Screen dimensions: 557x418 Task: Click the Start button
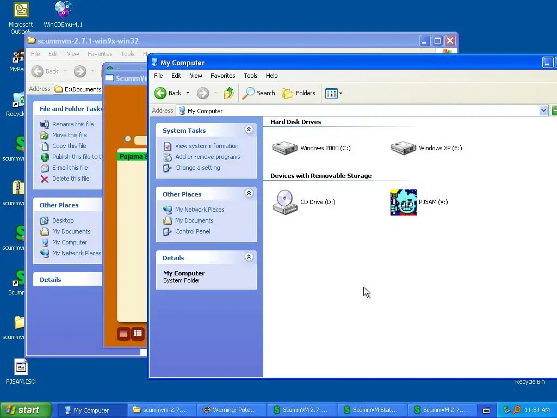(26, 410)
